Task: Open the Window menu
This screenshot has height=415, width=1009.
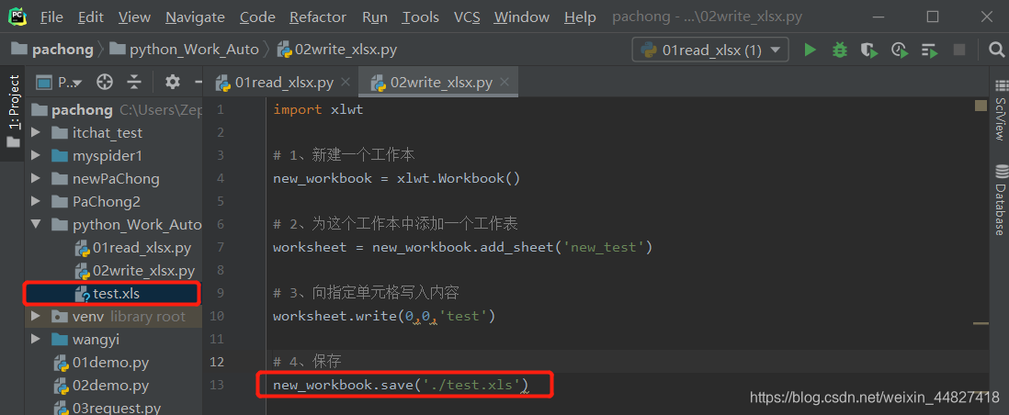Action: 522,17
